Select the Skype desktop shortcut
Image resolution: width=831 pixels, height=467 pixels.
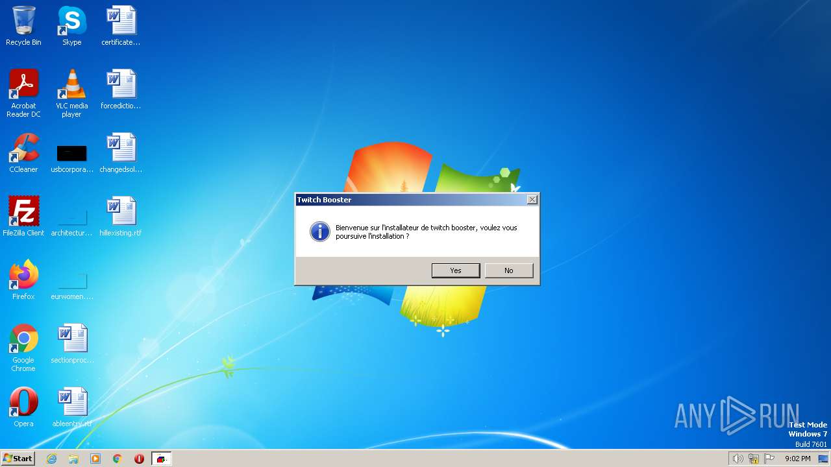pos(71,26)
